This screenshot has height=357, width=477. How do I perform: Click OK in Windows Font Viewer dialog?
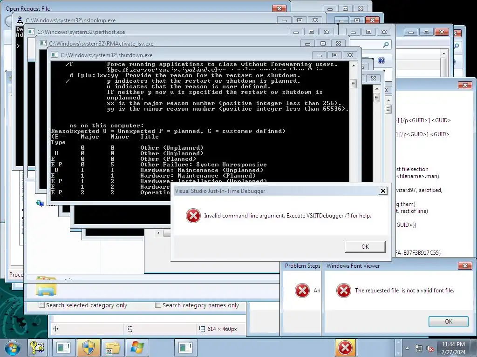click(449, 322)
